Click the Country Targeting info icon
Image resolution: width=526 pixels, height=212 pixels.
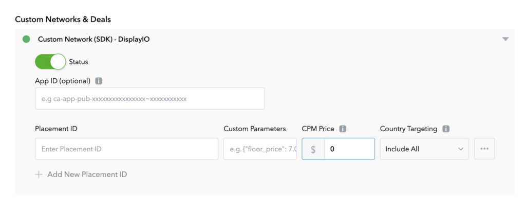[446, 129]
